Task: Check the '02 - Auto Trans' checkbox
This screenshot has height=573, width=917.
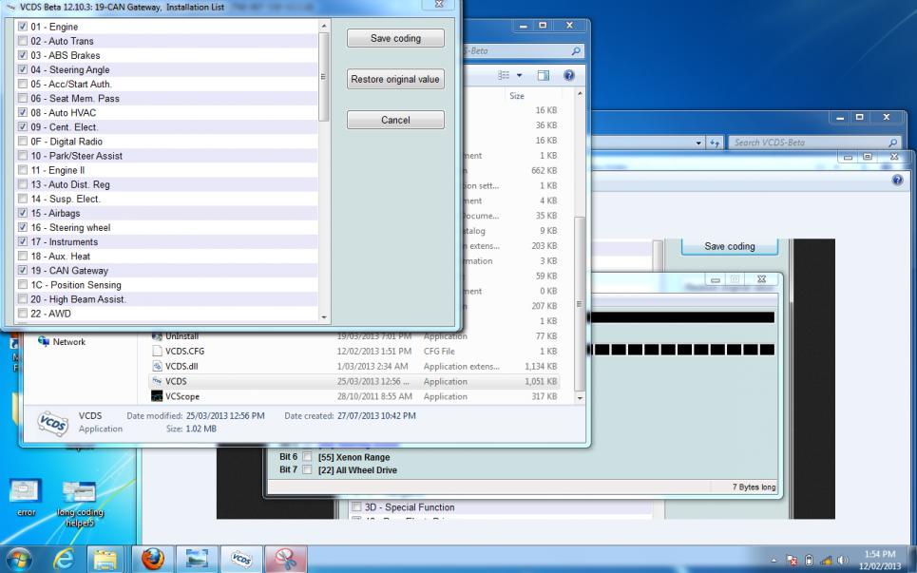Action: pos(23,41)
